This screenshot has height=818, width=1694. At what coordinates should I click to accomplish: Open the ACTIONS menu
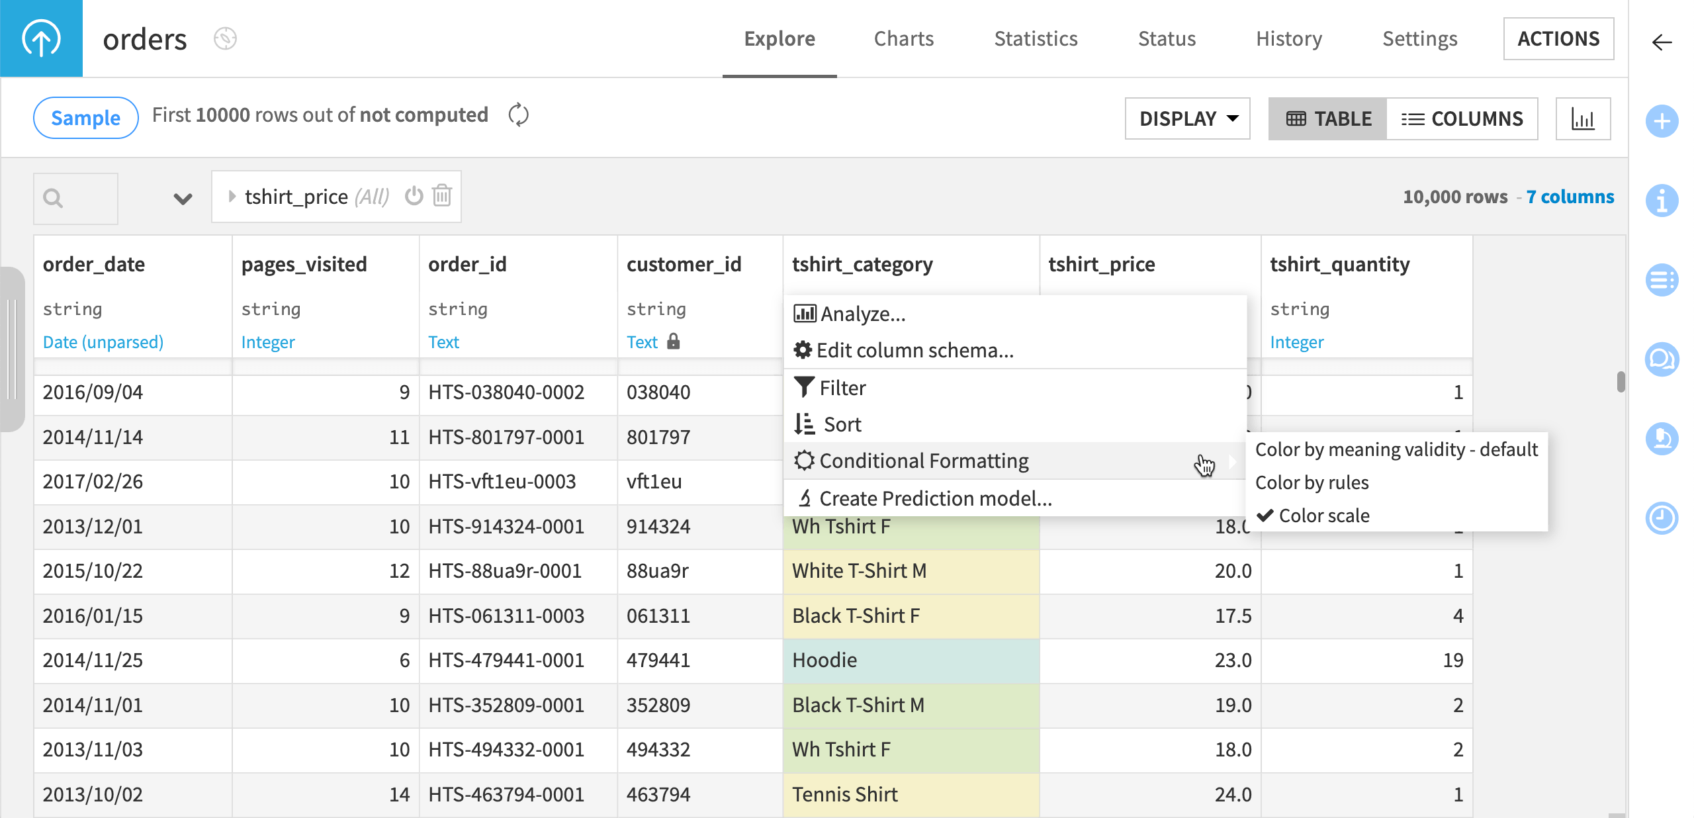click(1558, 38)
